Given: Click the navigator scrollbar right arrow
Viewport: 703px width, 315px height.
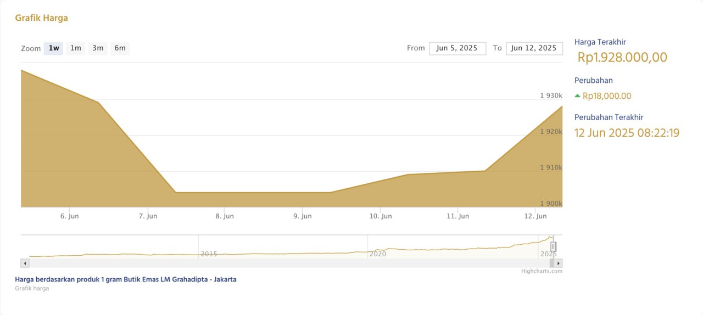Looking at the screenshot, I should coord(559,263).
